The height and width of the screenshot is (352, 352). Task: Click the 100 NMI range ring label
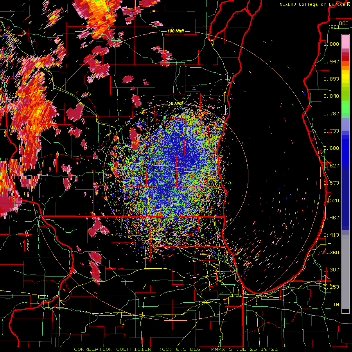tap(176, 31)
